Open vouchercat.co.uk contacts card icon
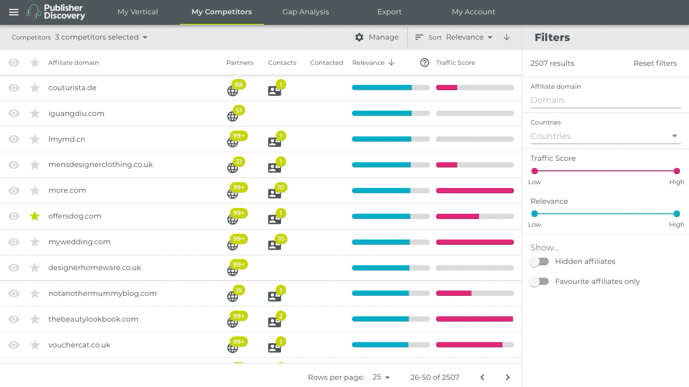 [274, 348]
